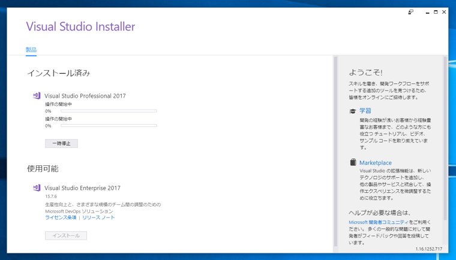
Task: Click the second 0% progress bar
Action: 109,125
